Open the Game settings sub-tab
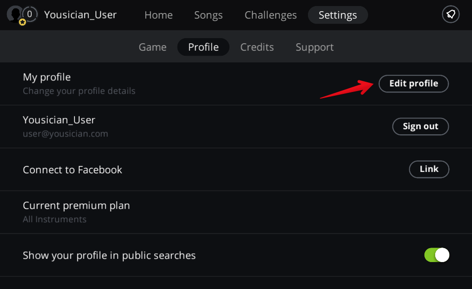This screenshot has width=472, height=289. (153, 47)
